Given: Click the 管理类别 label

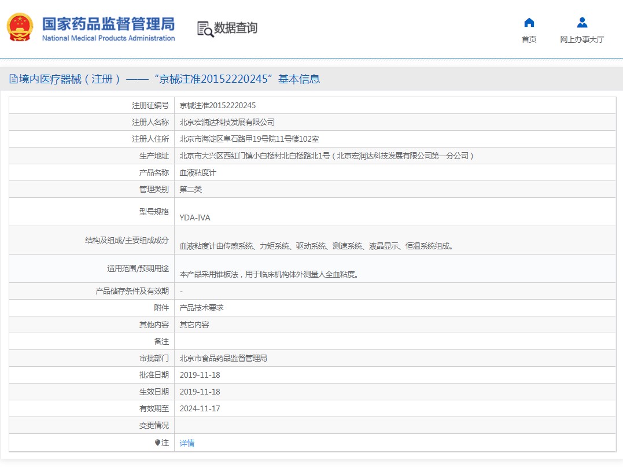Looking at the screenshot, I should coord(154,189).
